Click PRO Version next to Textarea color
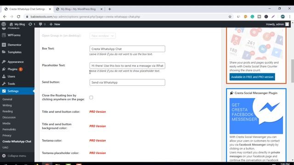The height and width of the screenshot is (165, 294). (x=97, y=141)
